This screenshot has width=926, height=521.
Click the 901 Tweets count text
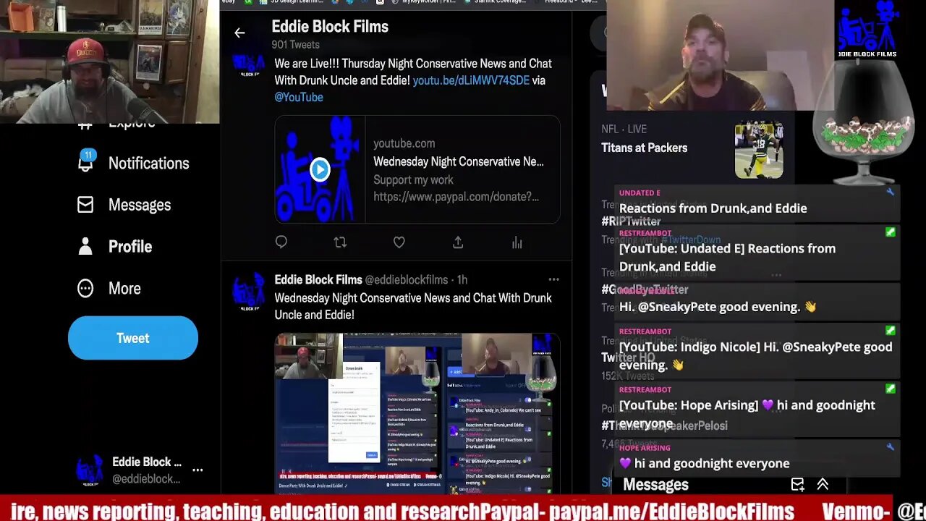(295, 45)
